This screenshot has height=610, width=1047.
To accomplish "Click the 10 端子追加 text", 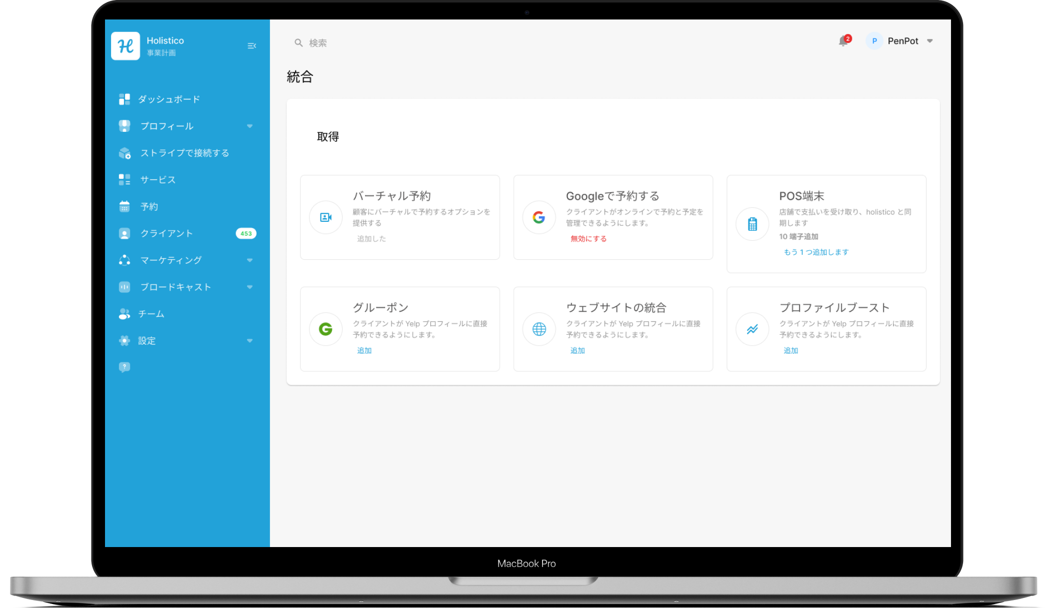I will point(798,237).
